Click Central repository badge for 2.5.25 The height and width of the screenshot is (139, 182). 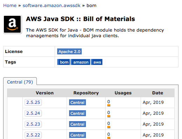[x=77, y=102]
